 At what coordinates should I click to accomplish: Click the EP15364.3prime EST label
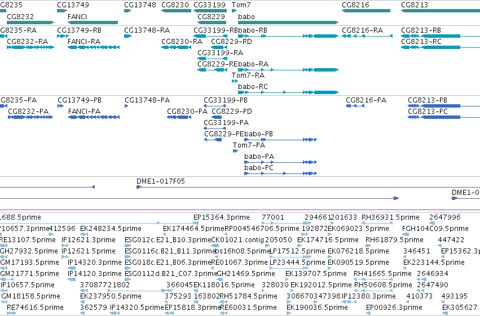(x=222, y=217)
